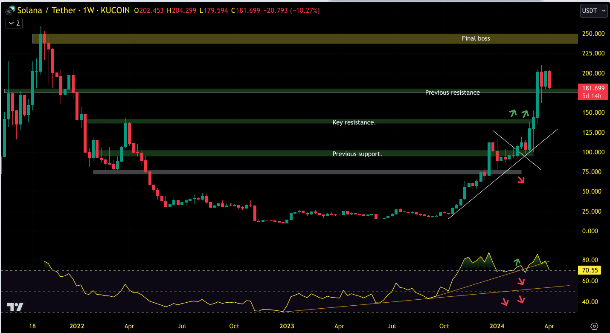Click the 70.55 RSI value label
The image size is (610, 333).
pos(589,270)
